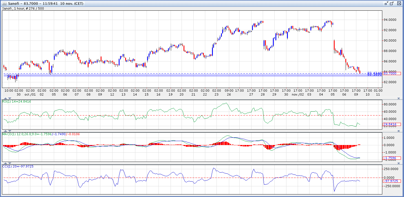Click the 'nov./02' date label
Image resolution: width=404 pixels, height=197 pixels.
297,94
